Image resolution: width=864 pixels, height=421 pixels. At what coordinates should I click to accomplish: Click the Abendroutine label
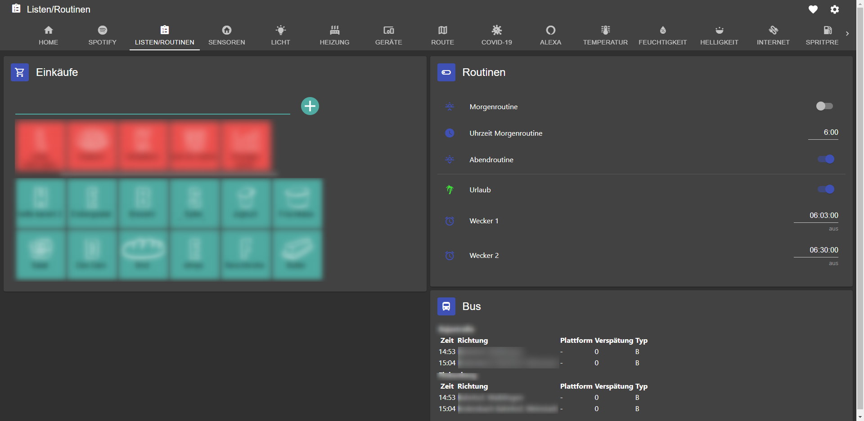[491, 160]
